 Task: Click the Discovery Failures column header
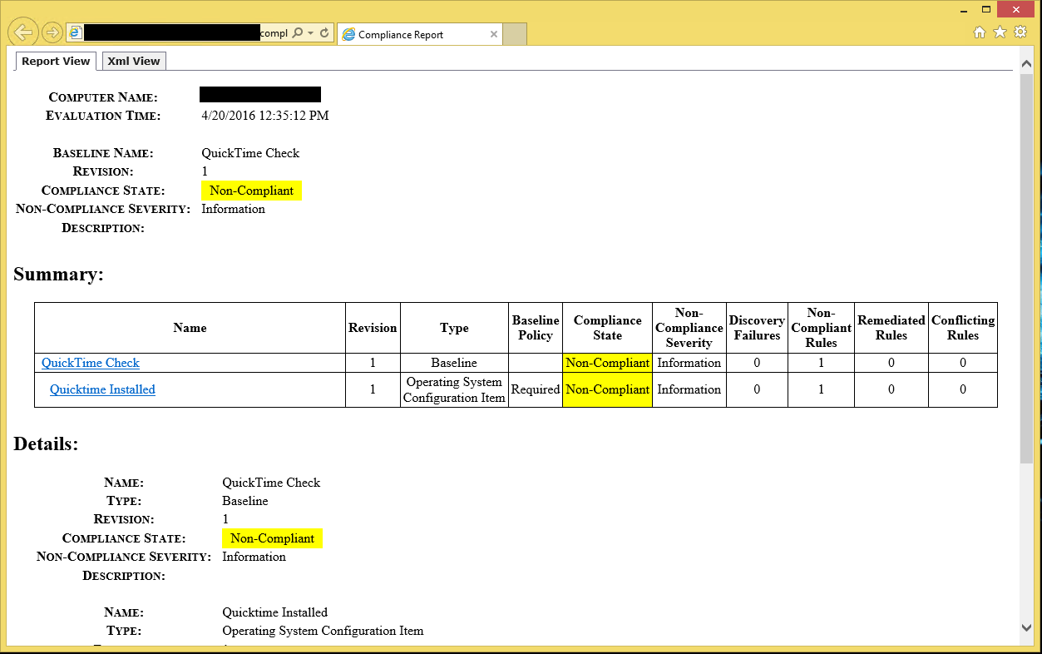point(757,328)
